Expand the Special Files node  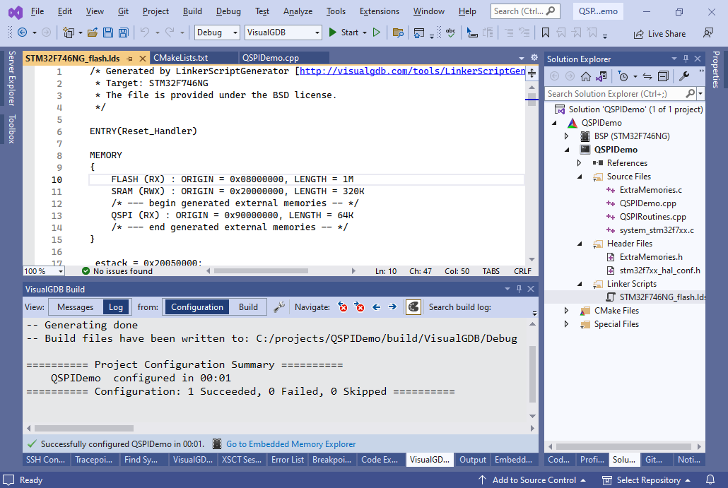click(566, 323)
